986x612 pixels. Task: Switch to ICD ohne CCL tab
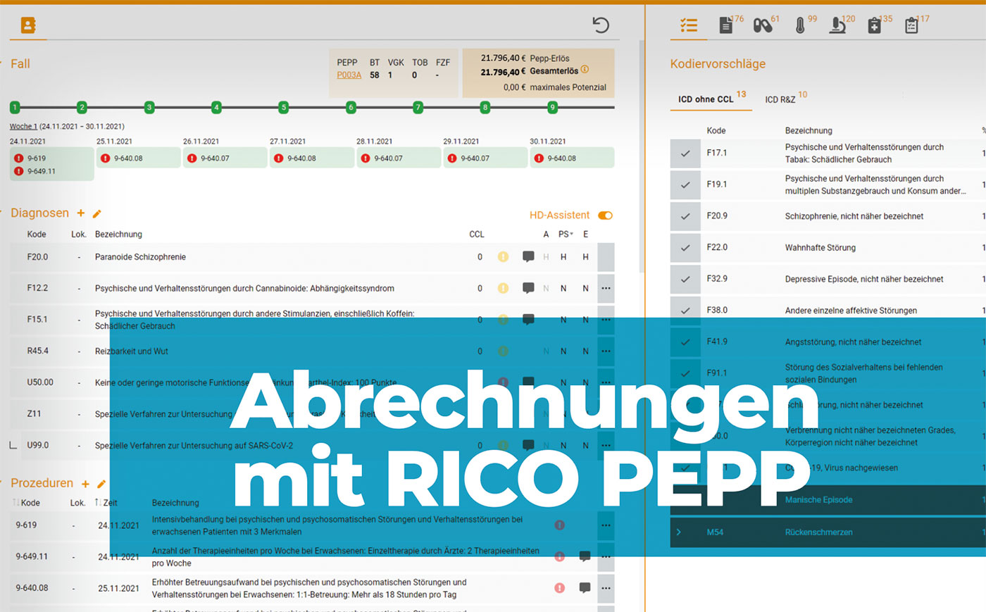pos(711,99)
